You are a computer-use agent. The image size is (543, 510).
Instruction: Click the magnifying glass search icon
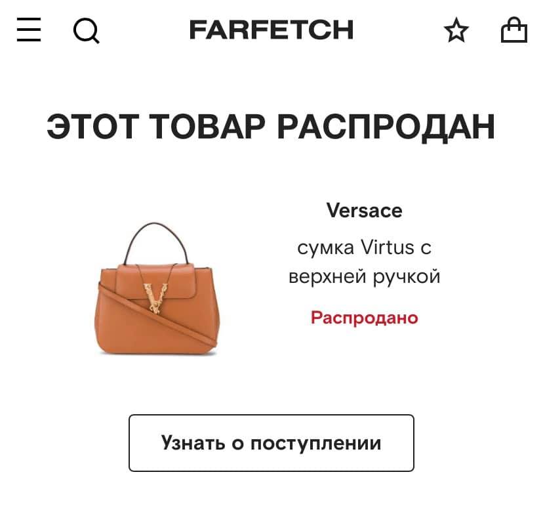86,30
